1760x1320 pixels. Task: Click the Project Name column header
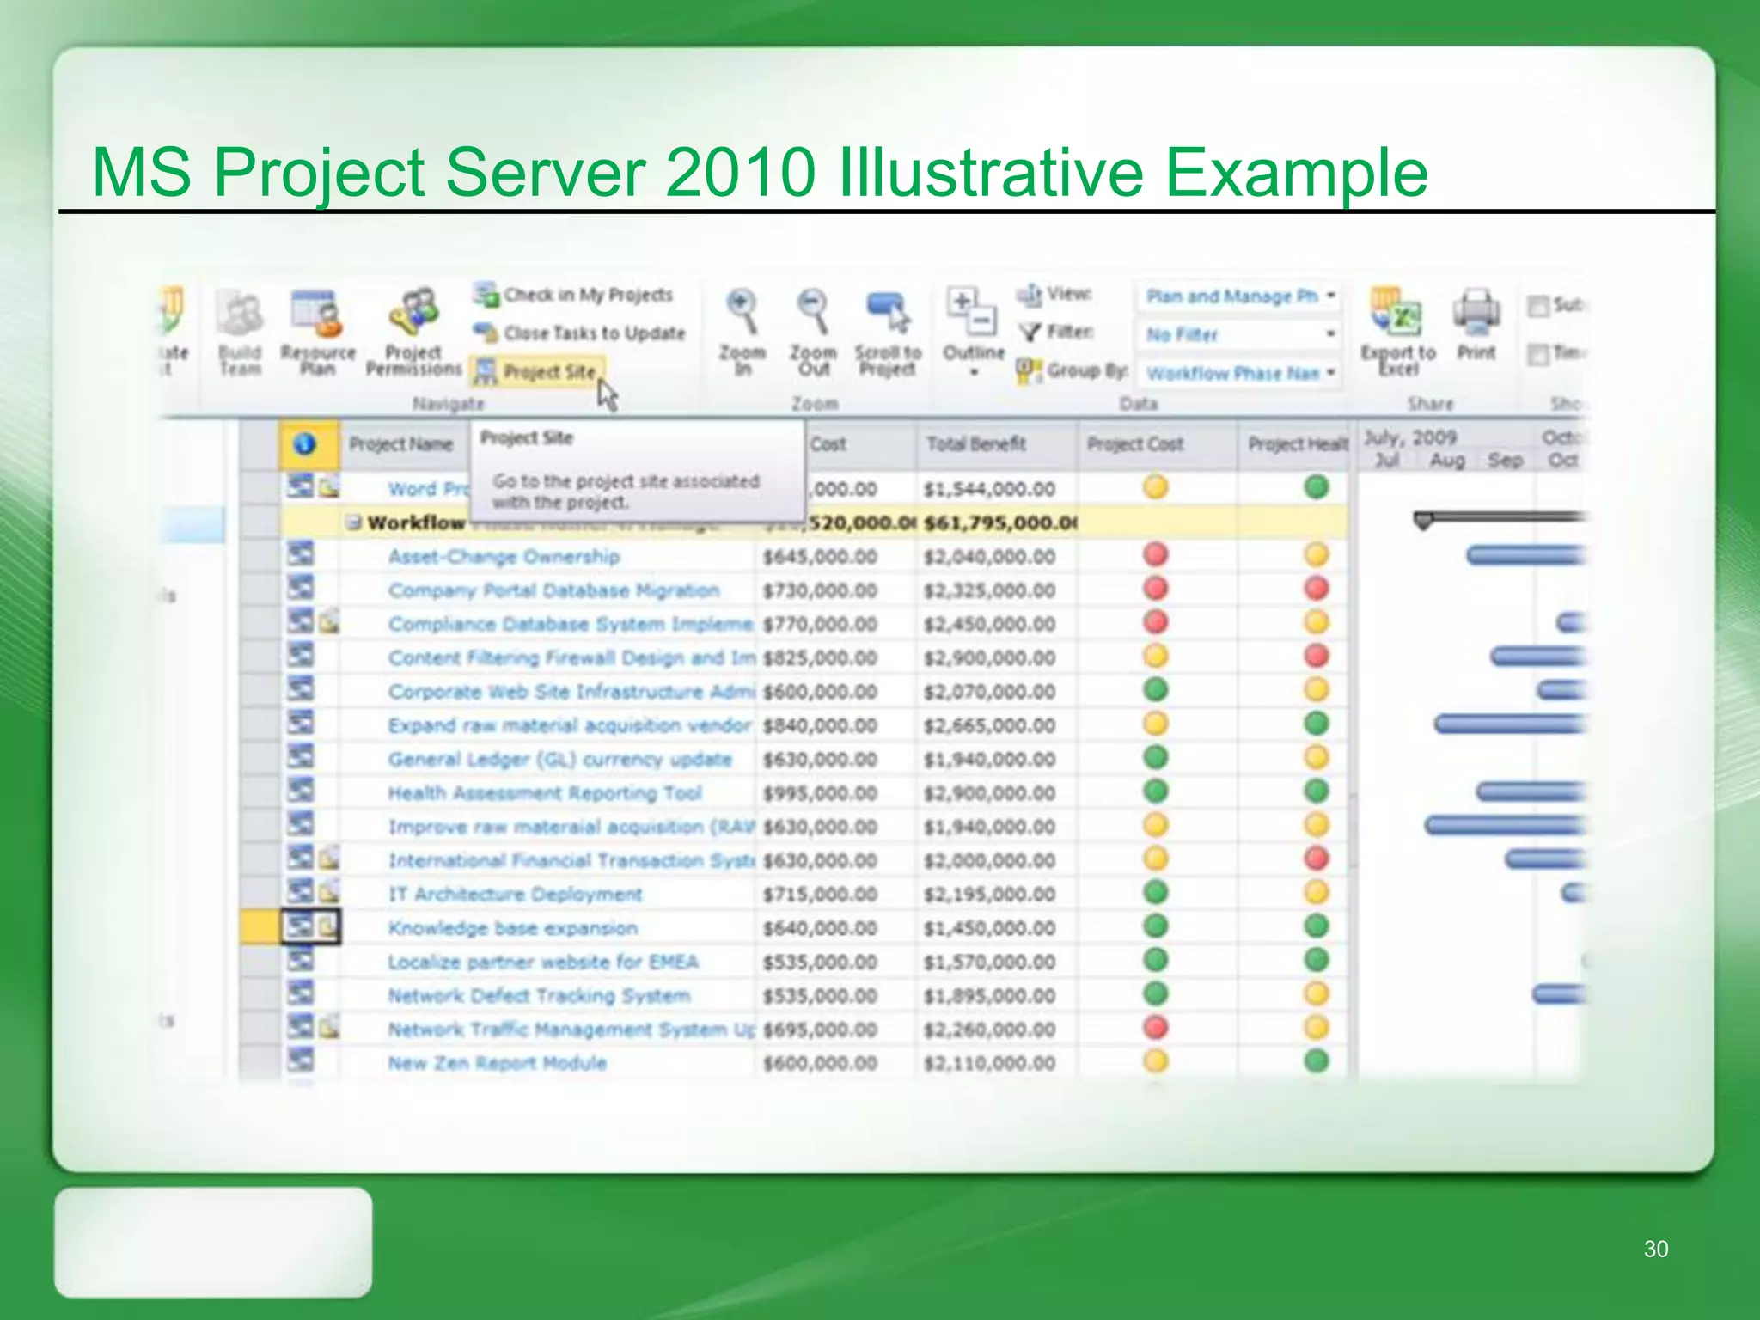(x=401, y=444)
